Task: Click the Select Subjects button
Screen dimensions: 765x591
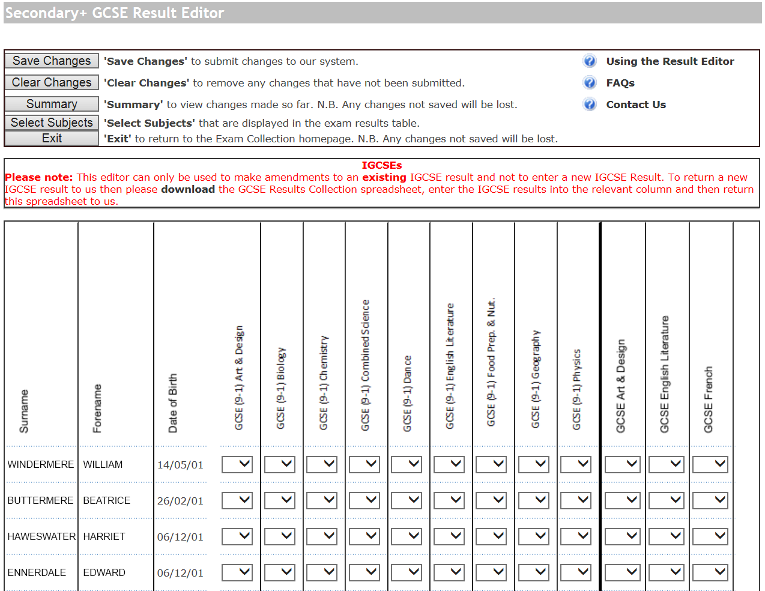Action: coord(52,123)
